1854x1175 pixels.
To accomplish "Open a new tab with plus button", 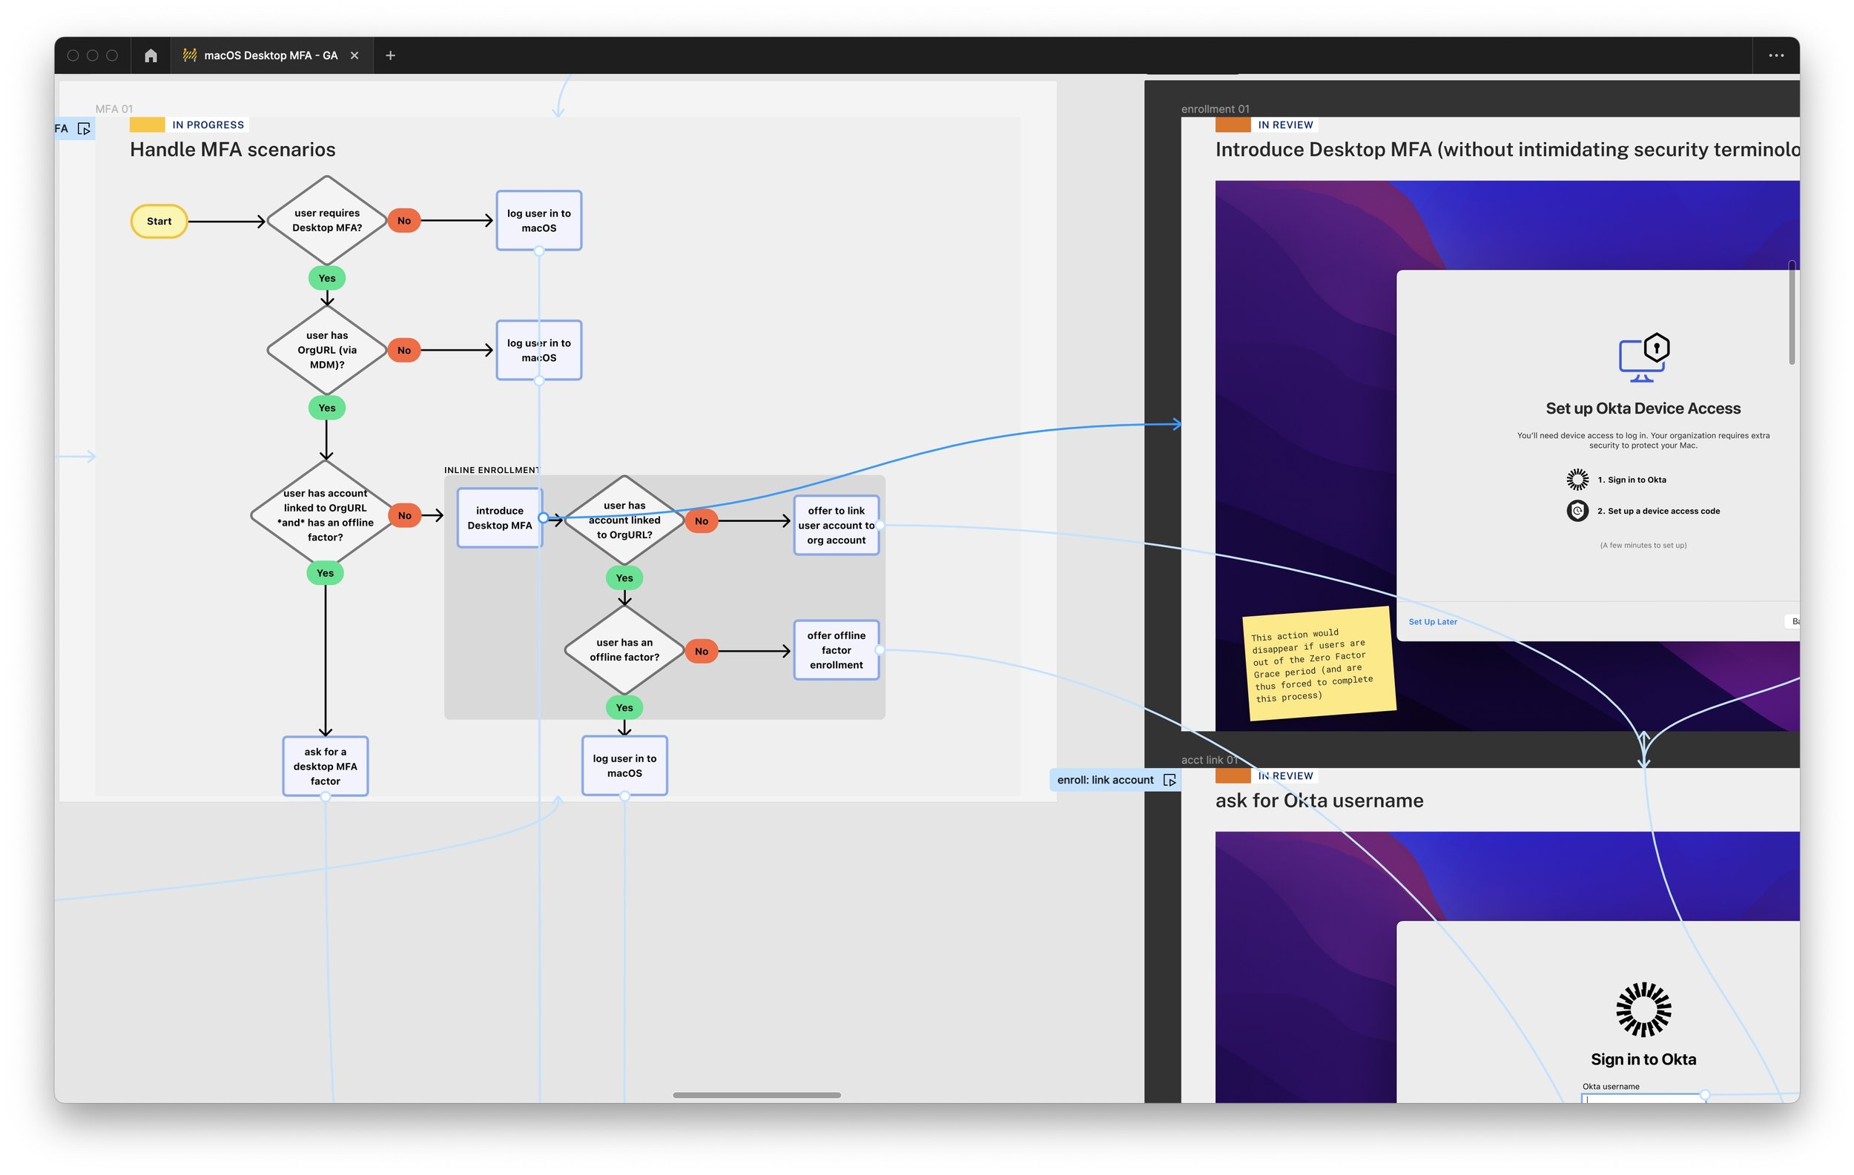I will point(390,56).
